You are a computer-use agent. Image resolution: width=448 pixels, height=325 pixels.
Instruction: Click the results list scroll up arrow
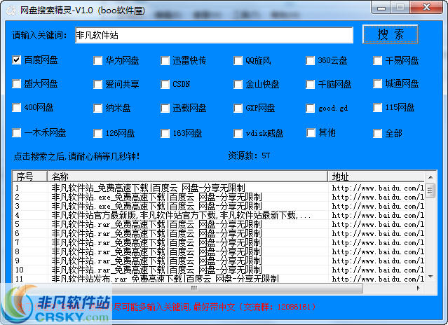[430, 177]
